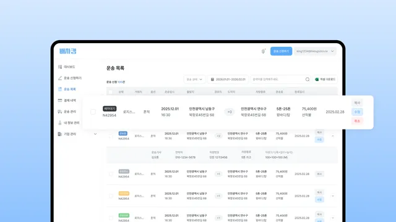The height and width of the screenshot is (222, 396).
Task: Click the +1 stopover badge in gray-status row
Action: 218,174
